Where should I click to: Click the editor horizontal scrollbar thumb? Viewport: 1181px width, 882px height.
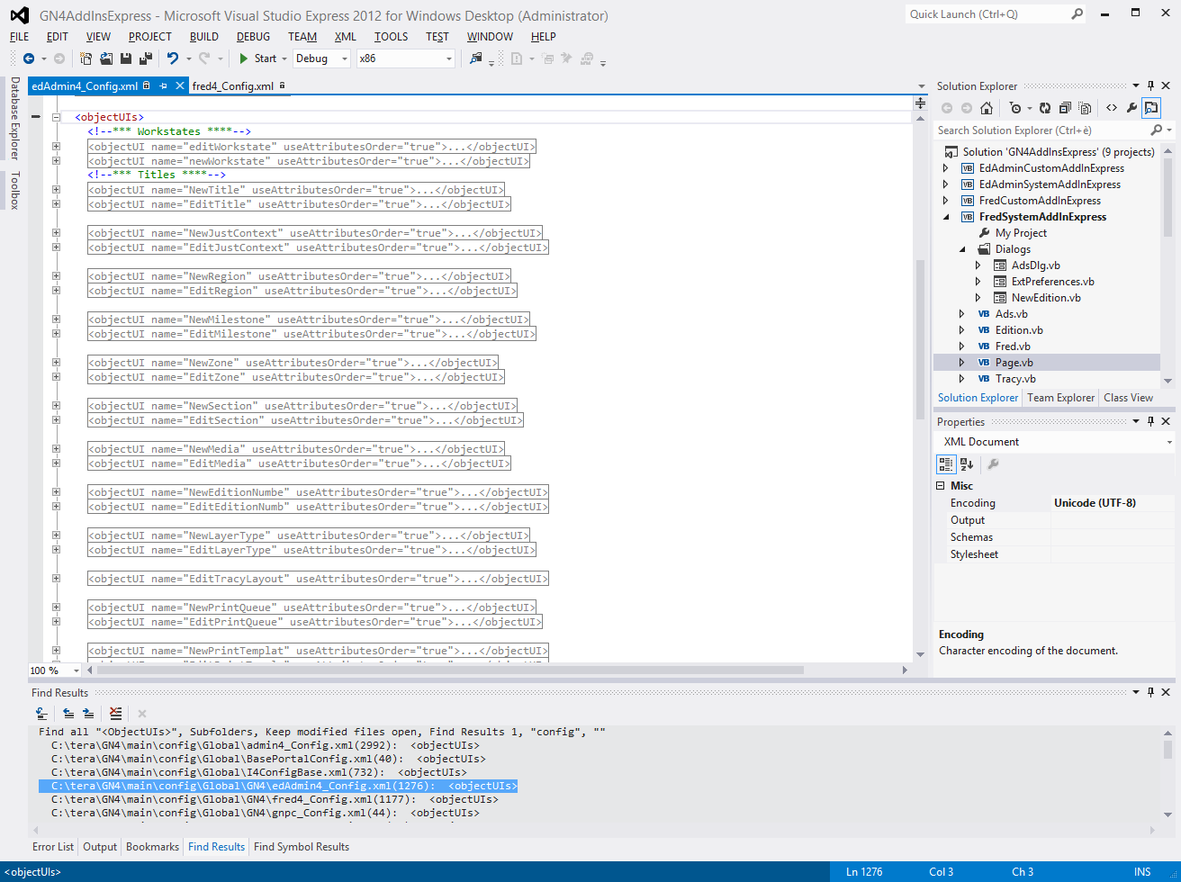click(x=450, y=670)
